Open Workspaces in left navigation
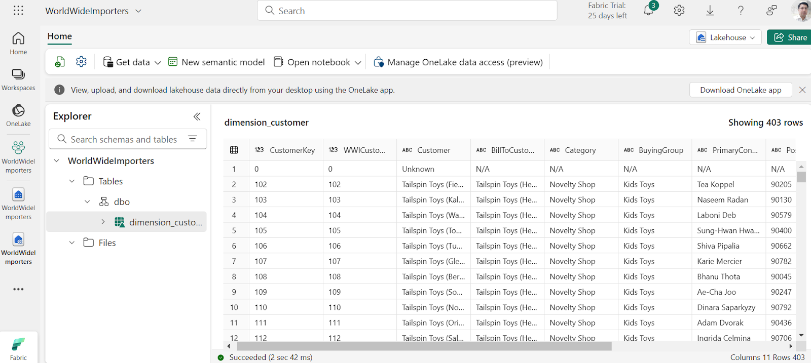The height and width of the screenshot is (363, 811). [x=18, y=80]
